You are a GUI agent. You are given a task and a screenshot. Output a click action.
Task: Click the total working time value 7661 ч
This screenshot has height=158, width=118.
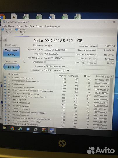point(105,63)
